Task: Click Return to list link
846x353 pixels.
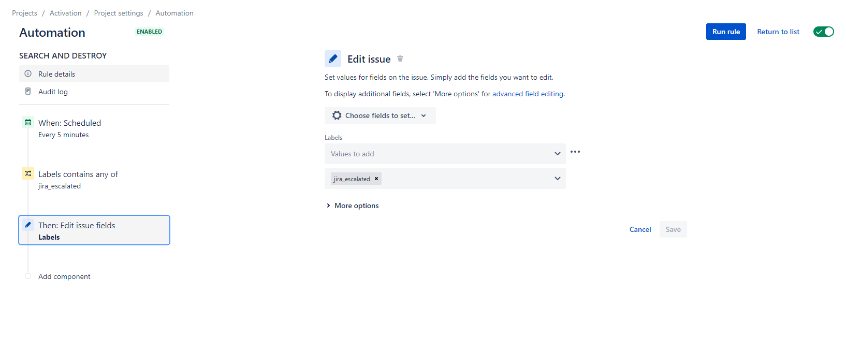Action: click(778, 32)
